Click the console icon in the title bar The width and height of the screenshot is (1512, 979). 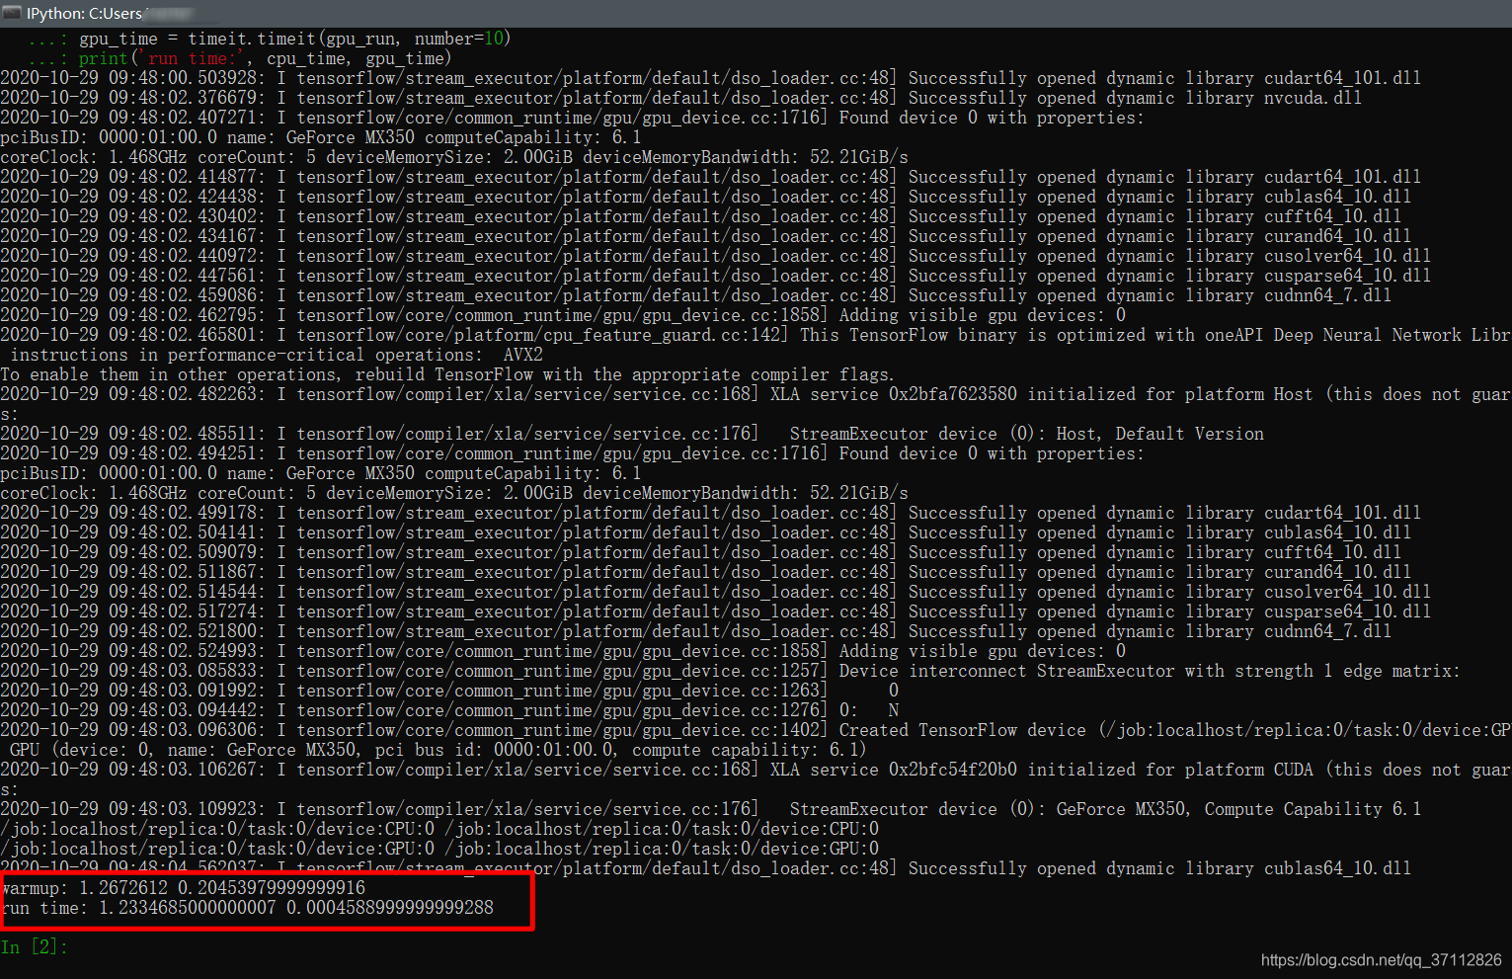coord(12,13)
